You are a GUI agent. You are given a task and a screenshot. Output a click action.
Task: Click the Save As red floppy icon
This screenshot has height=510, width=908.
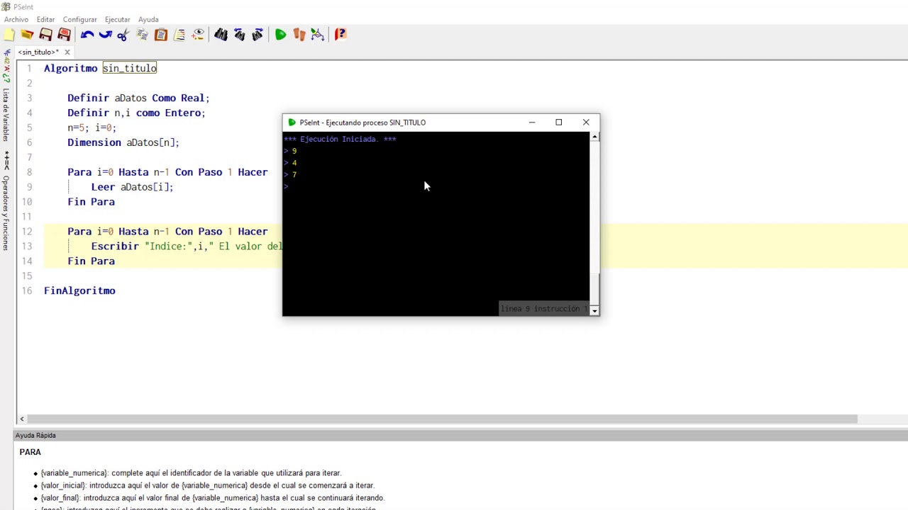click(64, 35)
